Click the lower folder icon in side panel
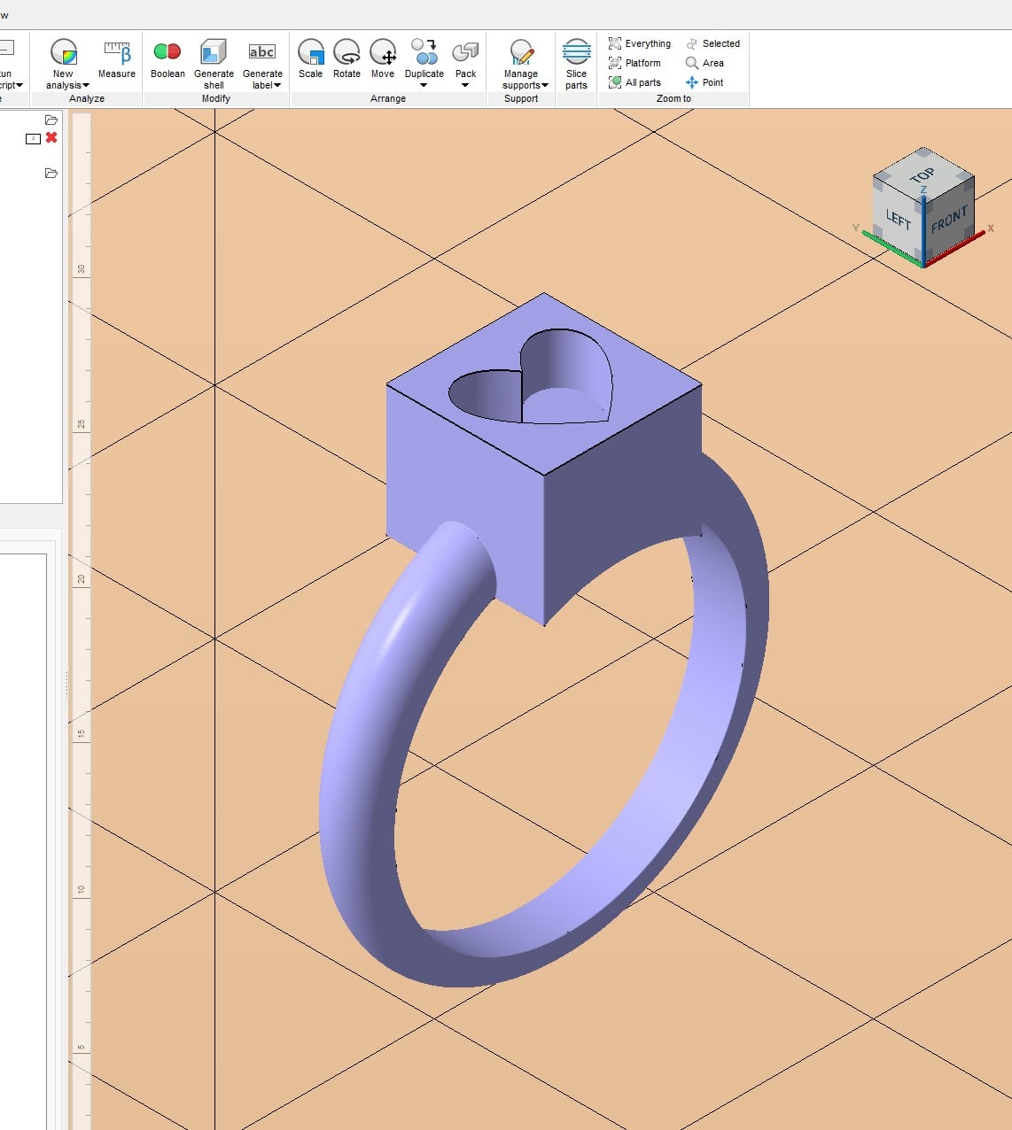This screenshot has width=1012, height=1130. (x=51, y=173)
